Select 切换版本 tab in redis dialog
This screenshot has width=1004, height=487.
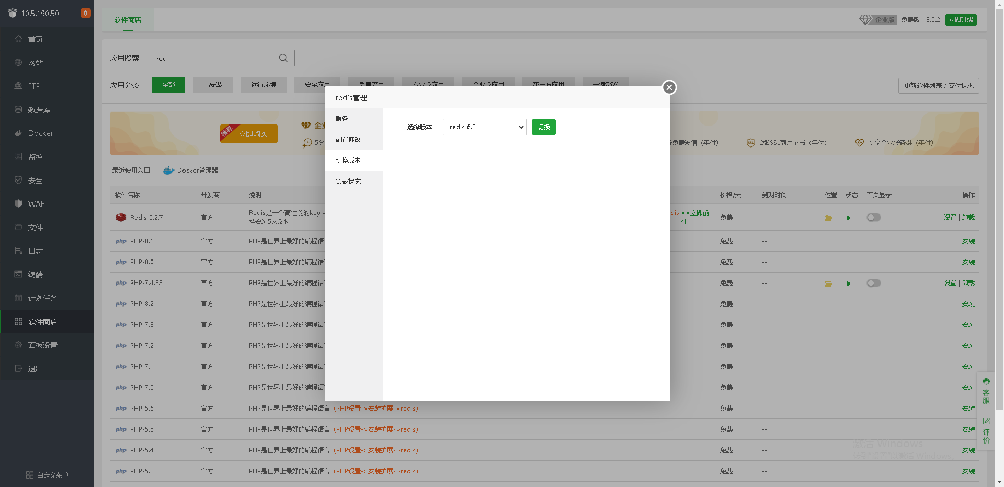point(354,161)
